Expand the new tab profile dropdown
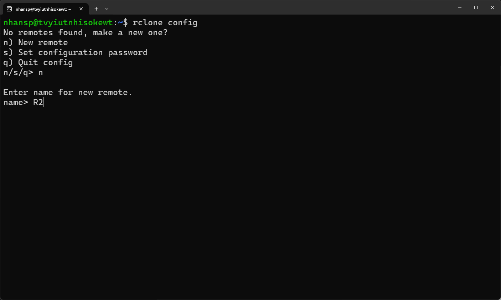 107,9
